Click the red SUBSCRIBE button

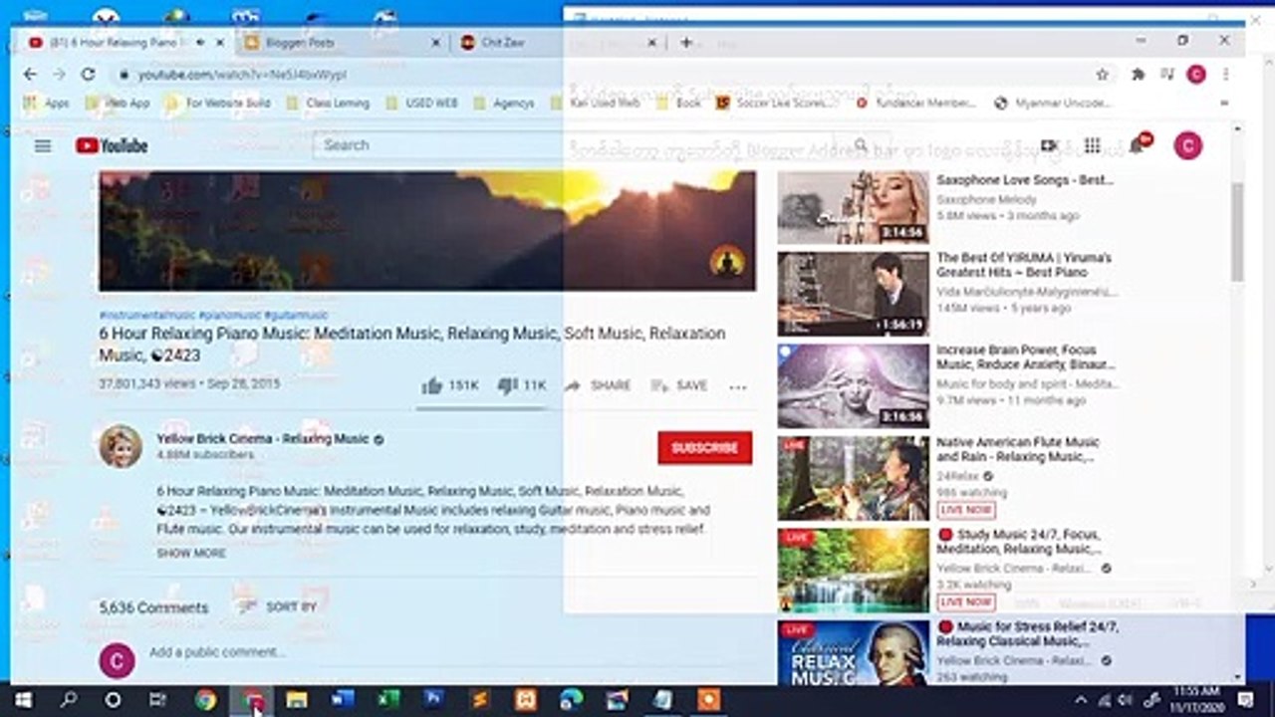704,448
